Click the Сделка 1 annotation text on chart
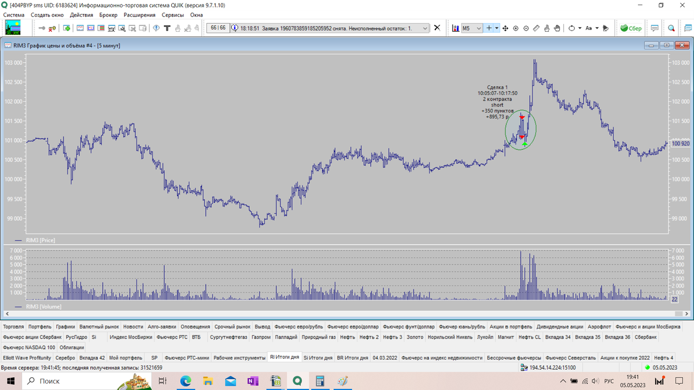 click(497, 87)
